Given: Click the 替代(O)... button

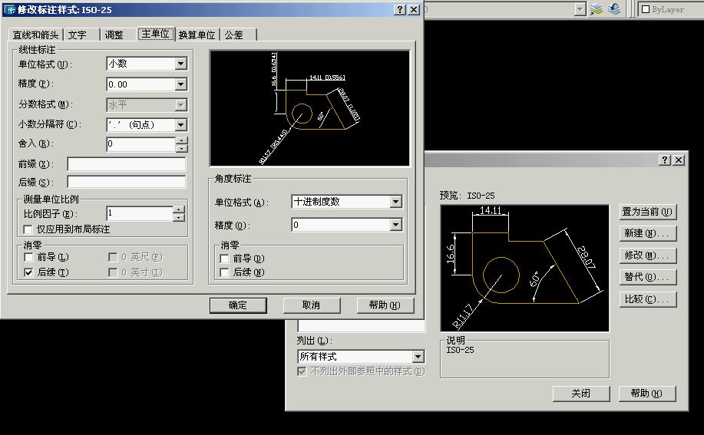Looking at the screenshot, I should tap(647, 277).
